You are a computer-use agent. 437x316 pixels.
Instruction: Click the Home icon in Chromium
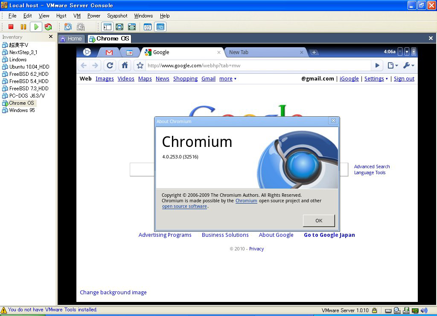(x=125, y=65)
